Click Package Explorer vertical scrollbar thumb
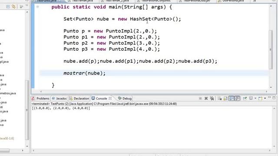 [27, 110]
